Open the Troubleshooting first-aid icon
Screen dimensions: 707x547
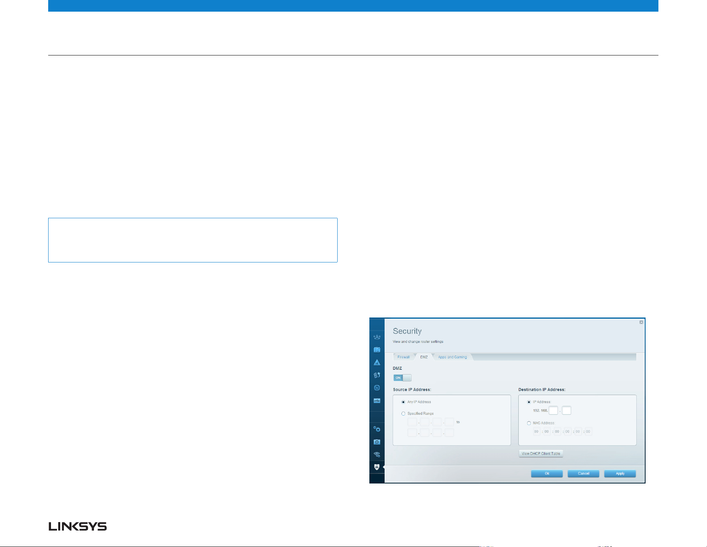point(377,442)
